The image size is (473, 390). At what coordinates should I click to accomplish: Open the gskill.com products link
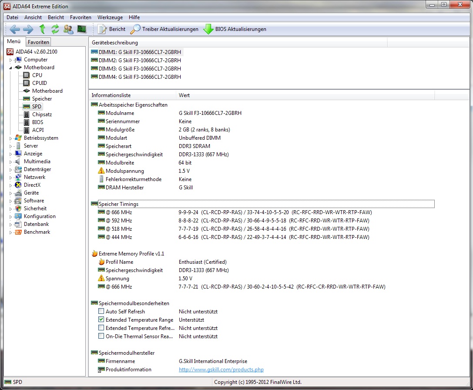pyautogui.click(x=221, y=370)
